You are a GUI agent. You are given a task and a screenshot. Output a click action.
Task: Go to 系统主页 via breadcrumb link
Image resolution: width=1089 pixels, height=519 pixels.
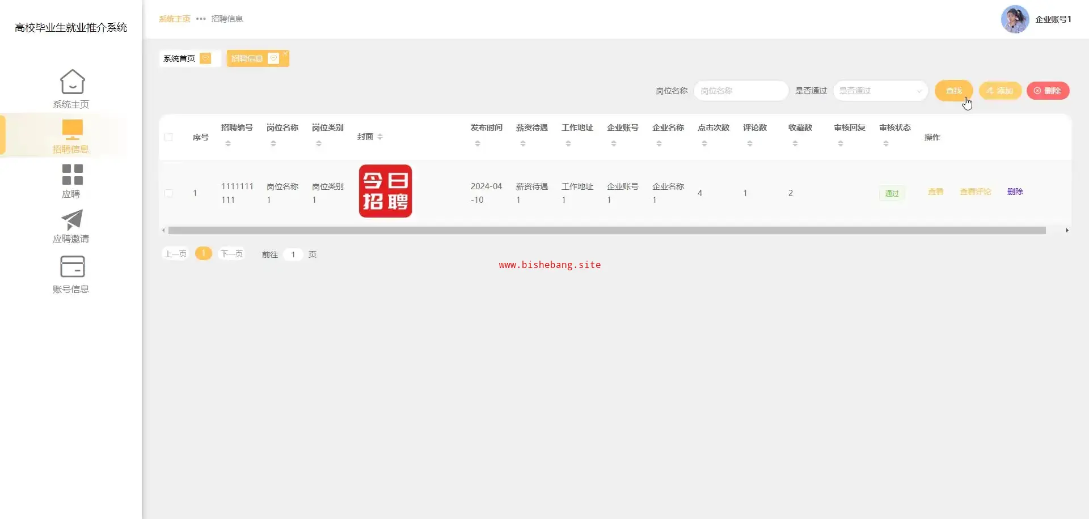point(175,19)
